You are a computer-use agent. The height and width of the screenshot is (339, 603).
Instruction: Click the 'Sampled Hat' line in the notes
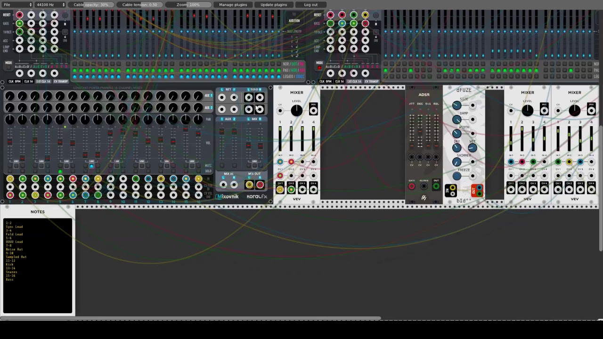coord(16,257)
